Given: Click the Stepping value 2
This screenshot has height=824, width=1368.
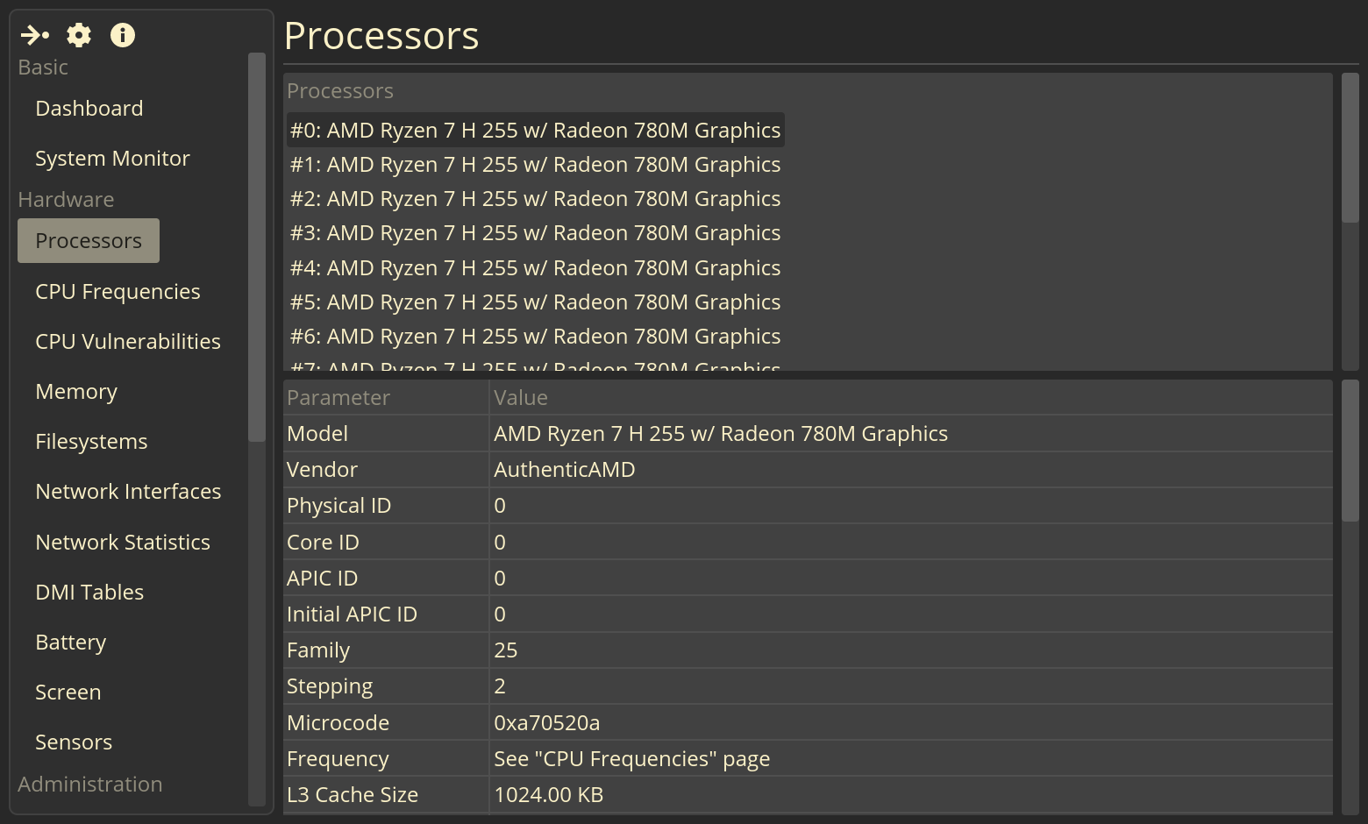Looking at the screenshot, I should tap(500, 686).
